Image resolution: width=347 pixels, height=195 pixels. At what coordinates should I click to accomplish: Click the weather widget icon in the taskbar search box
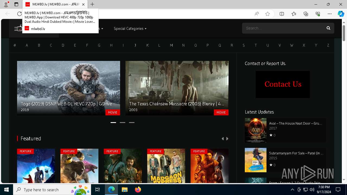[80, 190]
